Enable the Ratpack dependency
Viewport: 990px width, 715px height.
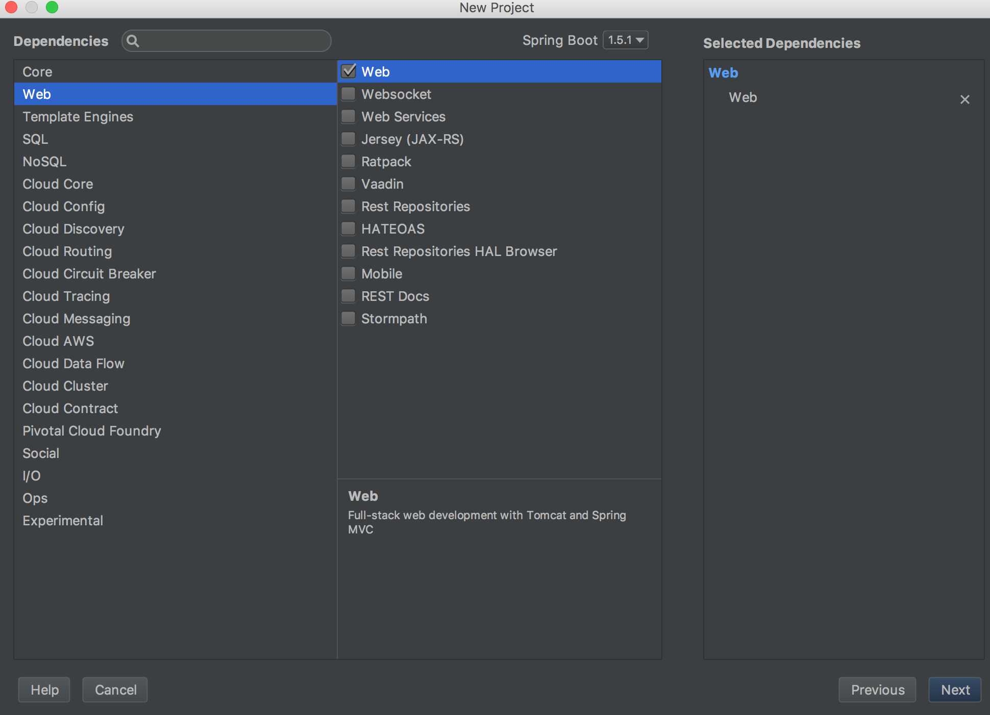349,161
